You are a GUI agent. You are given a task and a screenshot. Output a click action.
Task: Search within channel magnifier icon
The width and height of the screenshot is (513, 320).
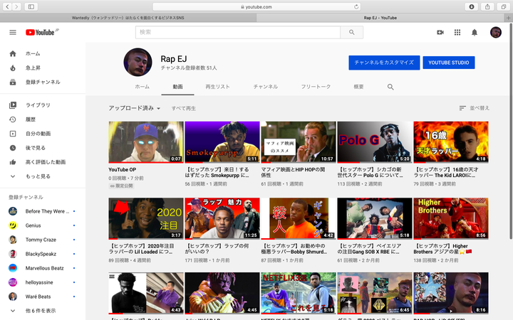390,87
